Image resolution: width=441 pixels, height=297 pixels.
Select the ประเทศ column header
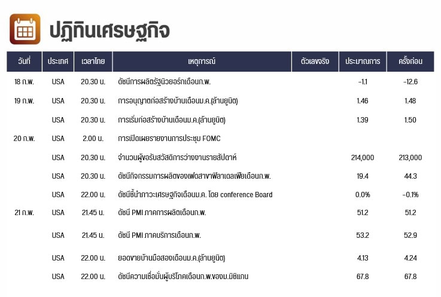click(58, 62)
